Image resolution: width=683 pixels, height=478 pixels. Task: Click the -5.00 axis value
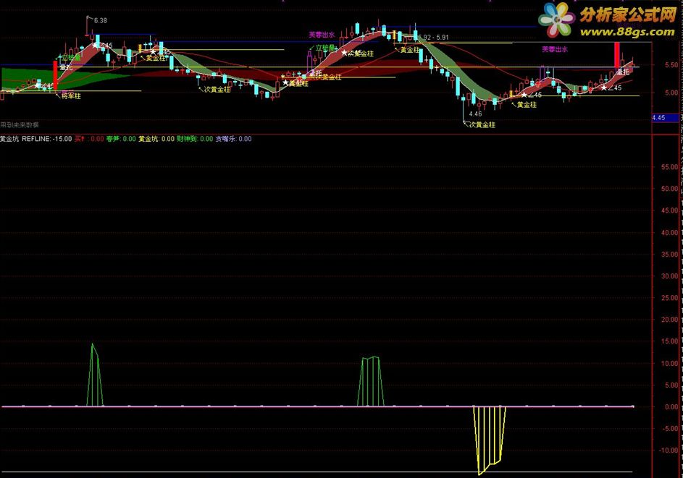[671, 429]
